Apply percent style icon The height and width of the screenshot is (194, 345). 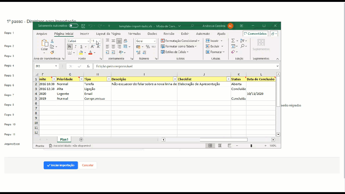(148, 47)
